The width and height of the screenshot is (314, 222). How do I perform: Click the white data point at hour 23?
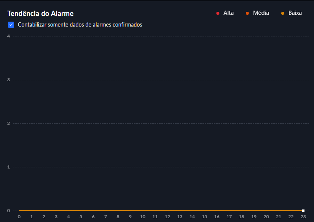[303, 210]
